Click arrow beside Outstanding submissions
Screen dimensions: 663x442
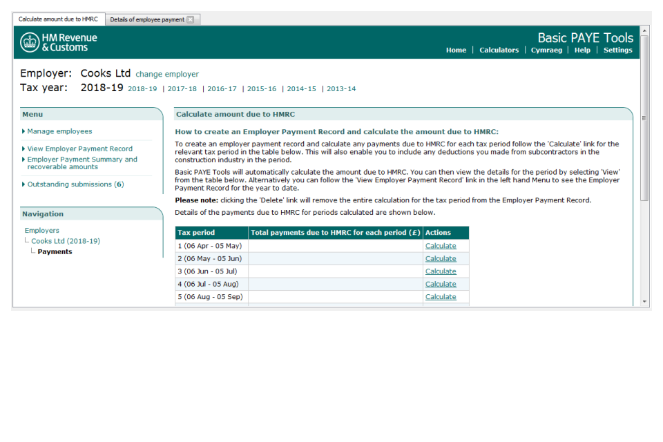(x=23, y=184)
